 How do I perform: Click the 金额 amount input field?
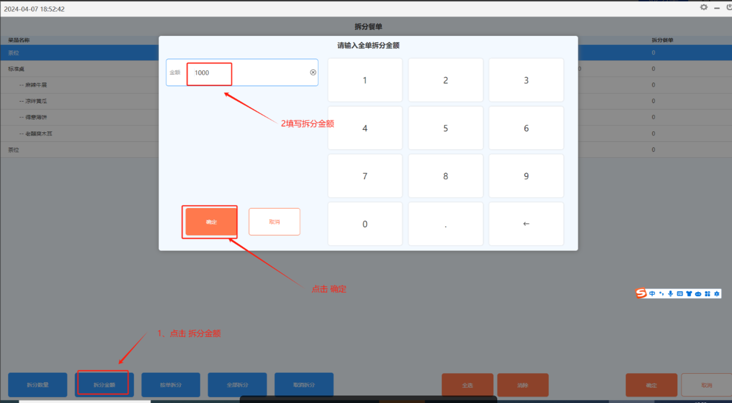tap(249, 73)
